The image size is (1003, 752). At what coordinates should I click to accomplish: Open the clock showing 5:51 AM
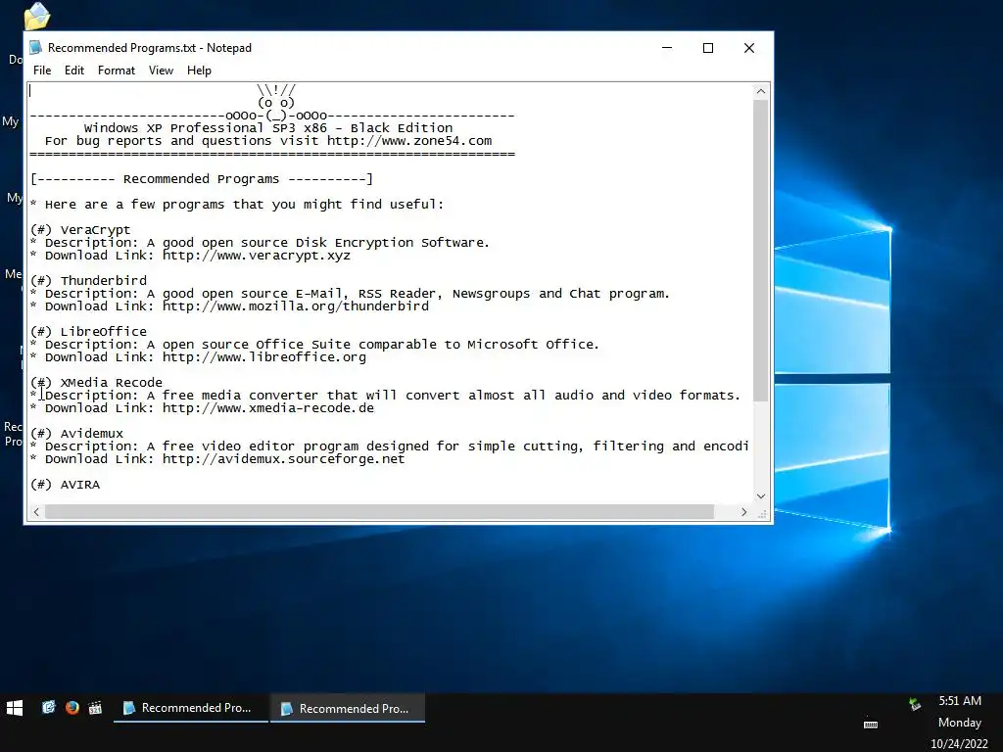(x=960, y=701)
